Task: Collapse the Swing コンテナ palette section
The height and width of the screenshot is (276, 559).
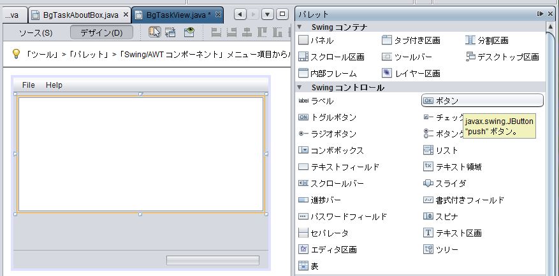Action: pos(300,27)
